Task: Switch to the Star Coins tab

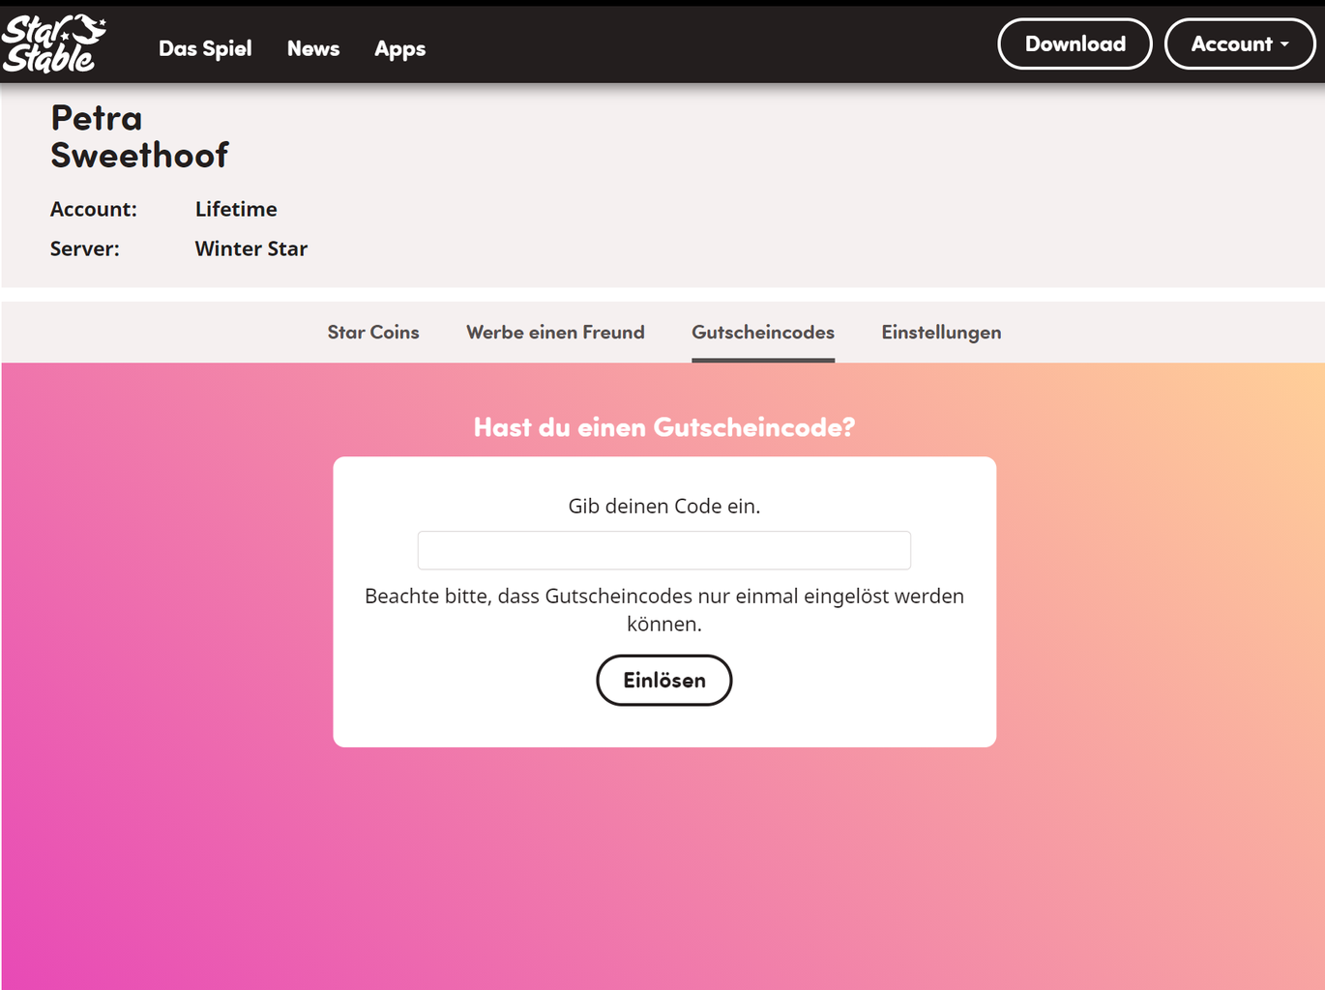Action: (x=372, y=332)
